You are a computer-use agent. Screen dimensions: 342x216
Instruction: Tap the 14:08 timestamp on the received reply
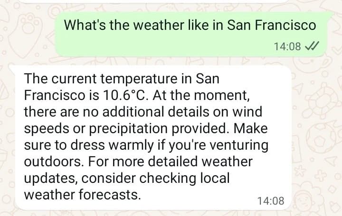pyautogui.click(x=271, y=201)
